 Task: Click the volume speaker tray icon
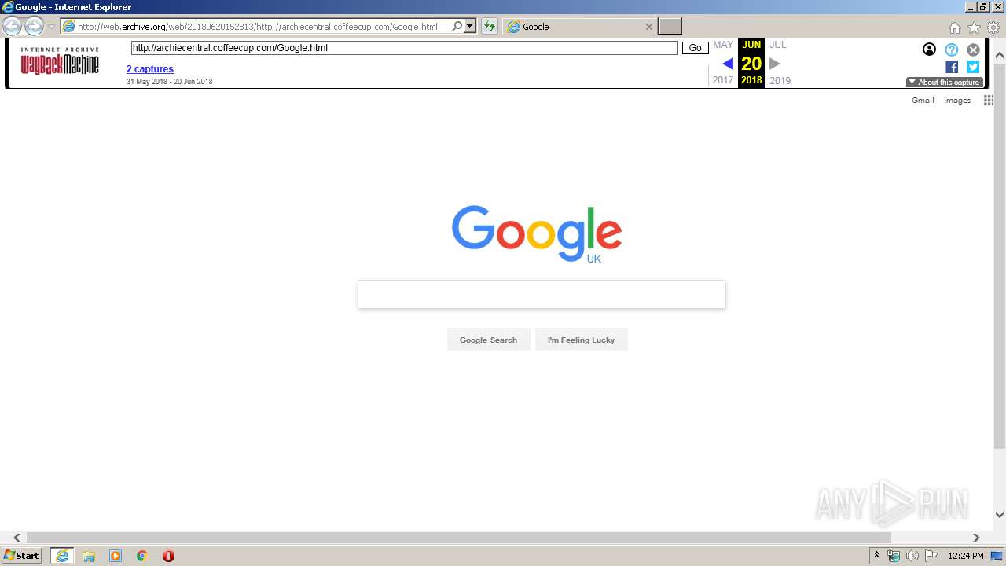[912, 556]
